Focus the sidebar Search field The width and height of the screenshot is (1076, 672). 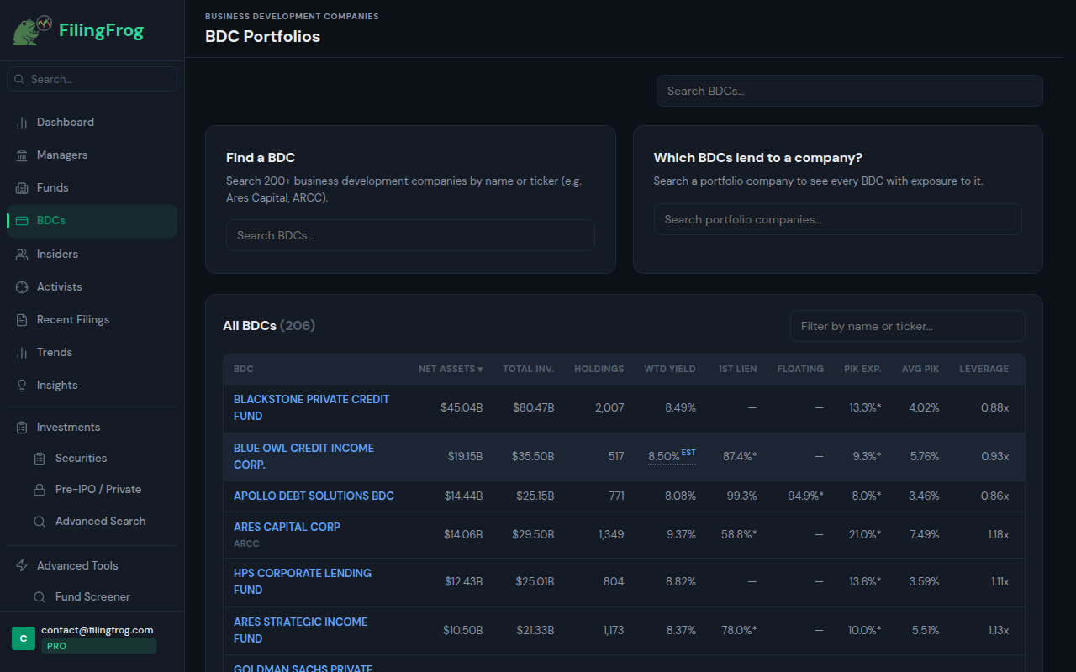pyautogui.click(x=92, y=79)
